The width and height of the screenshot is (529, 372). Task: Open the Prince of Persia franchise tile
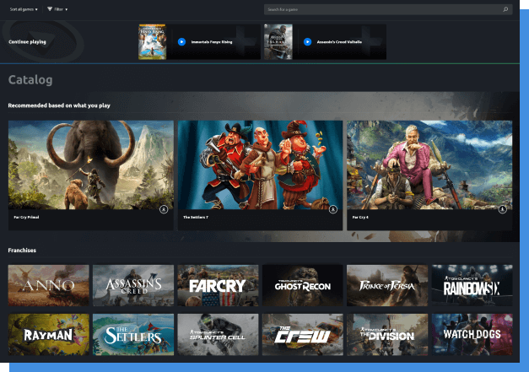387,285
